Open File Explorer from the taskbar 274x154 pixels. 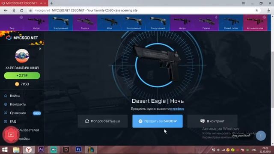point(16,150)
